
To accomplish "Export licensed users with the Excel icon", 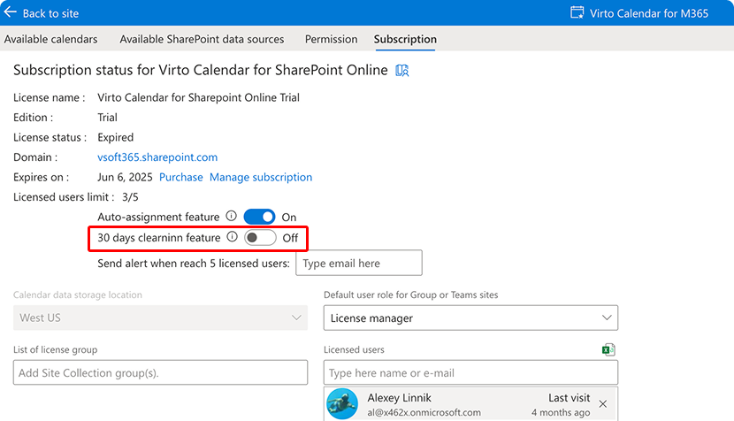I will coord(608,349).
